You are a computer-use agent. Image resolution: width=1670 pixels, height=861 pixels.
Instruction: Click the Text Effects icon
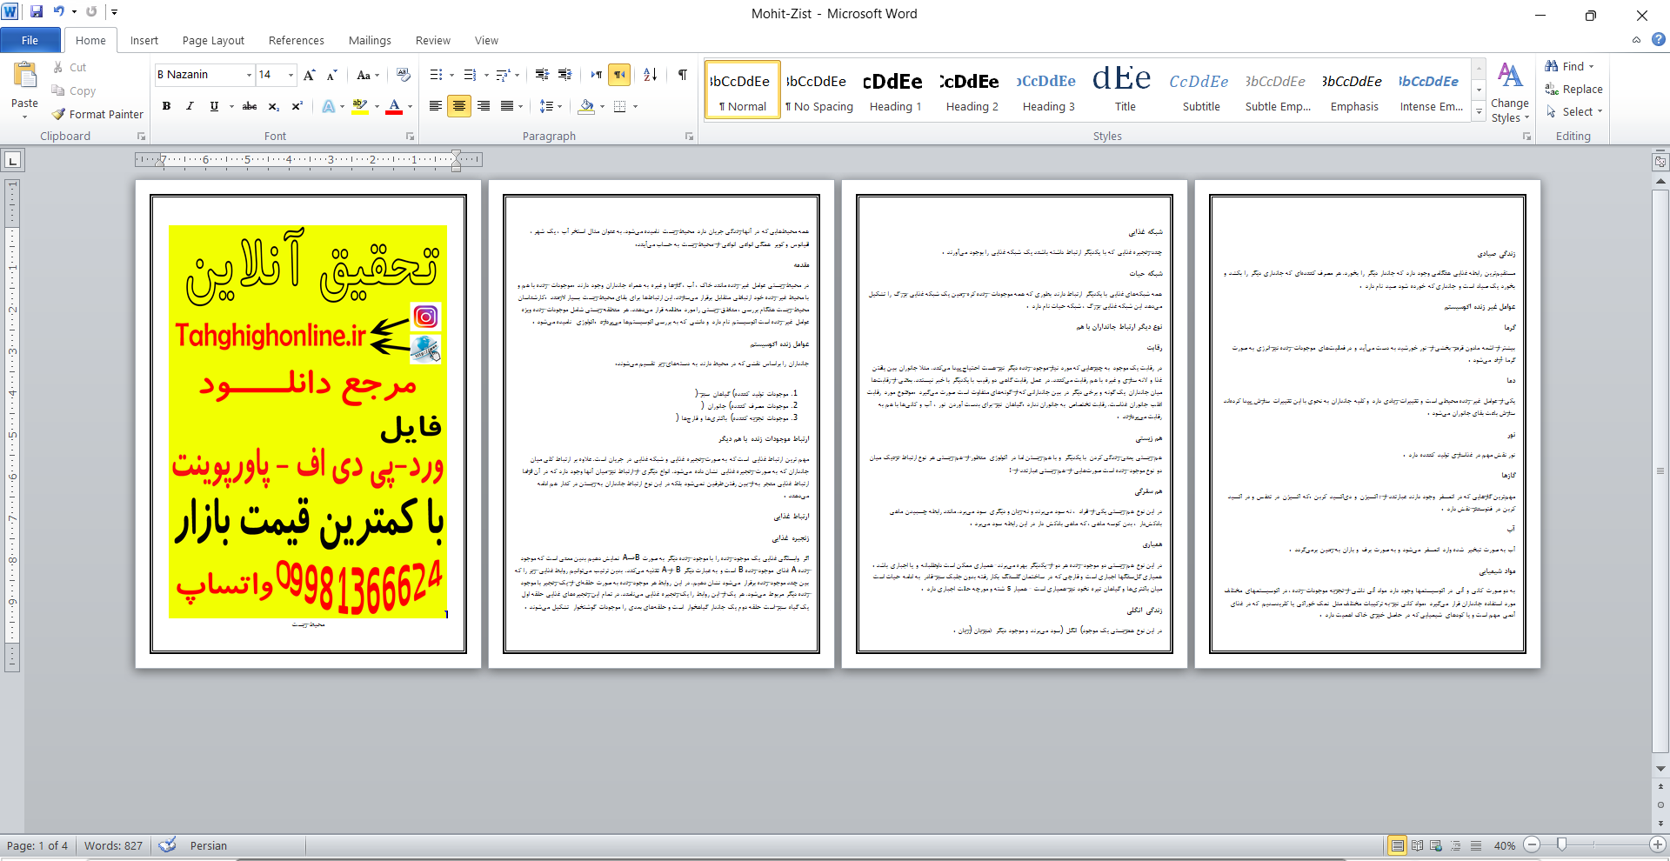click(x=329, y=106)
